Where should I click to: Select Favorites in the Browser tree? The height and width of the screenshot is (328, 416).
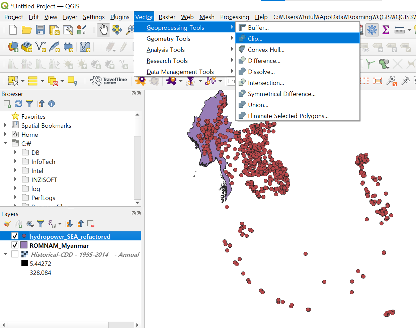pyautogui.click(x=33, y=116)
